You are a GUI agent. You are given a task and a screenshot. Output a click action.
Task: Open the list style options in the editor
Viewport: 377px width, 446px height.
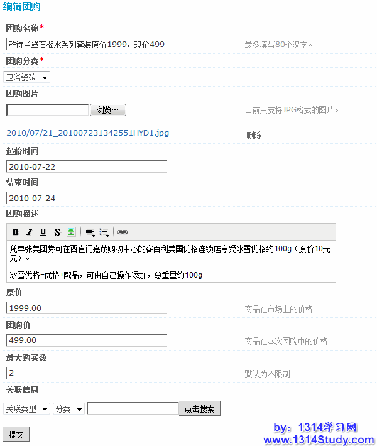coord(105,232)
